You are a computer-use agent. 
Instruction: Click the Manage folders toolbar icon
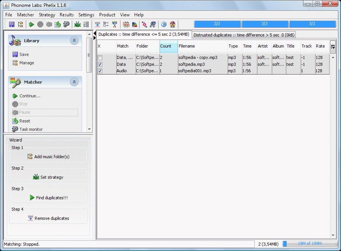coord(21,24)
